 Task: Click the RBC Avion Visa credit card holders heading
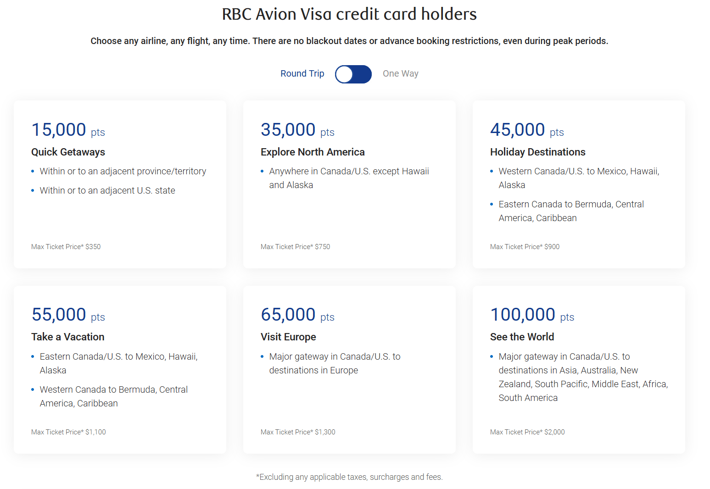pyautogui.click(x=349, y=14)
